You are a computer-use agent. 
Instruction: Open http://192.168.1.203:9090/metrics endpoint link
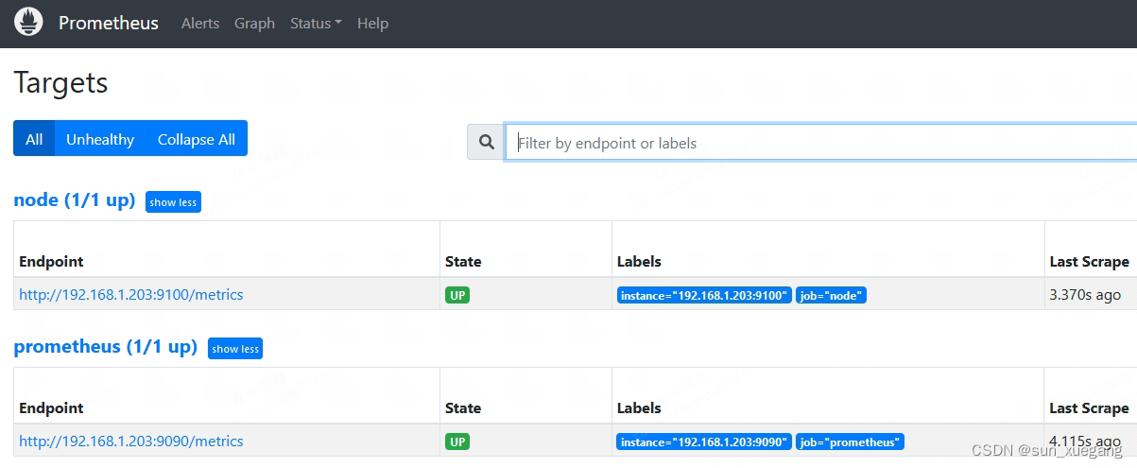click(x=131, y=441)
